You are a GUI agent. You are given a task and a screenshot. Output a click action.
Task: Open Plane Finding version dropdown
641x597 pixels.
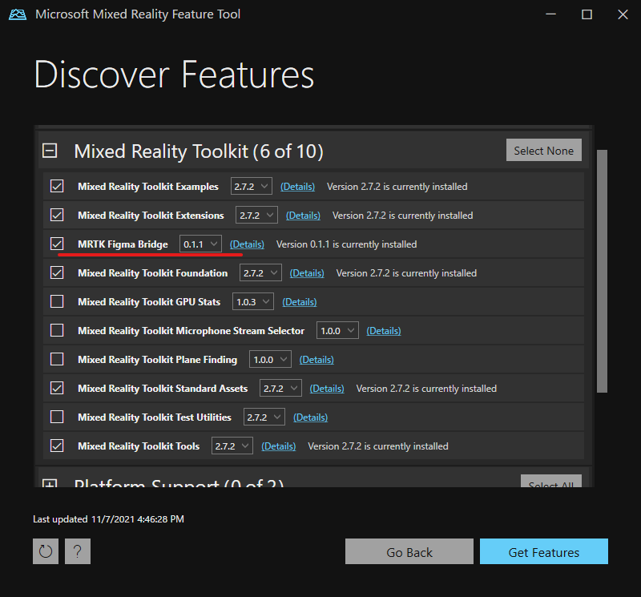click(x=270, y=360)
